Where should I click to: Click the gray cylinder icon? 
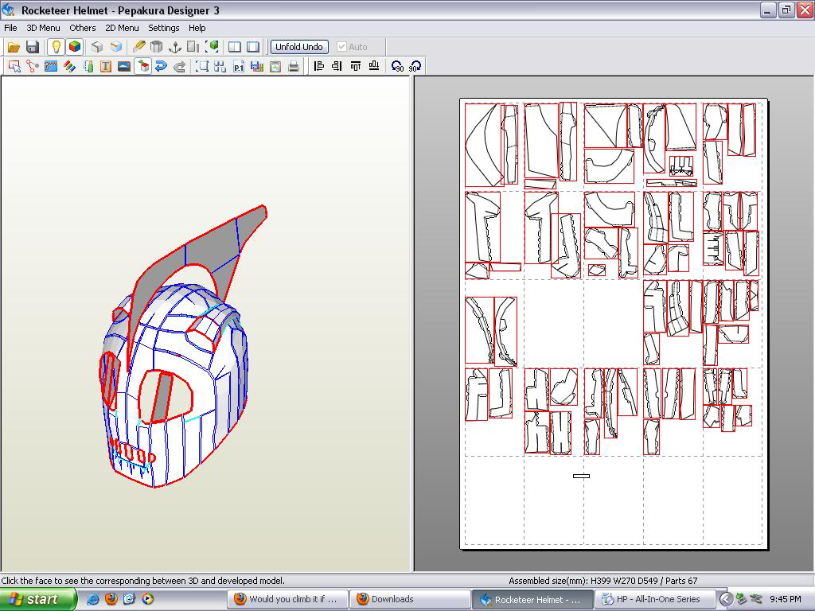[157, 47]
